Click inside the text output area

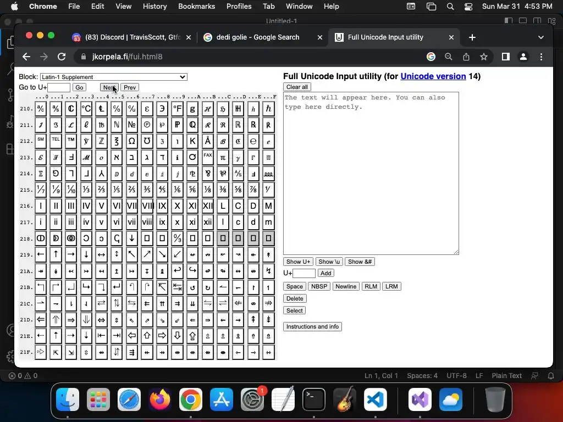point(371,173)
